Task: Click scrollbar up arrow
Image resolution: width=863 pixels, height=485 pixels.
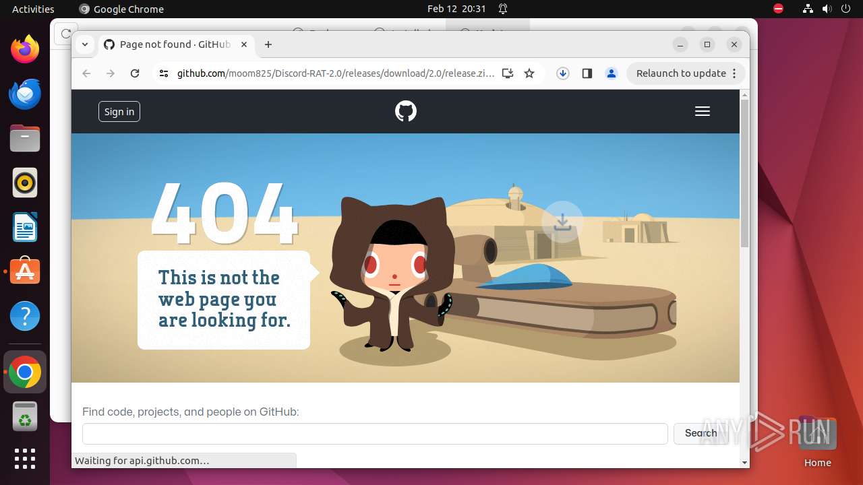Action: [744, 94]
